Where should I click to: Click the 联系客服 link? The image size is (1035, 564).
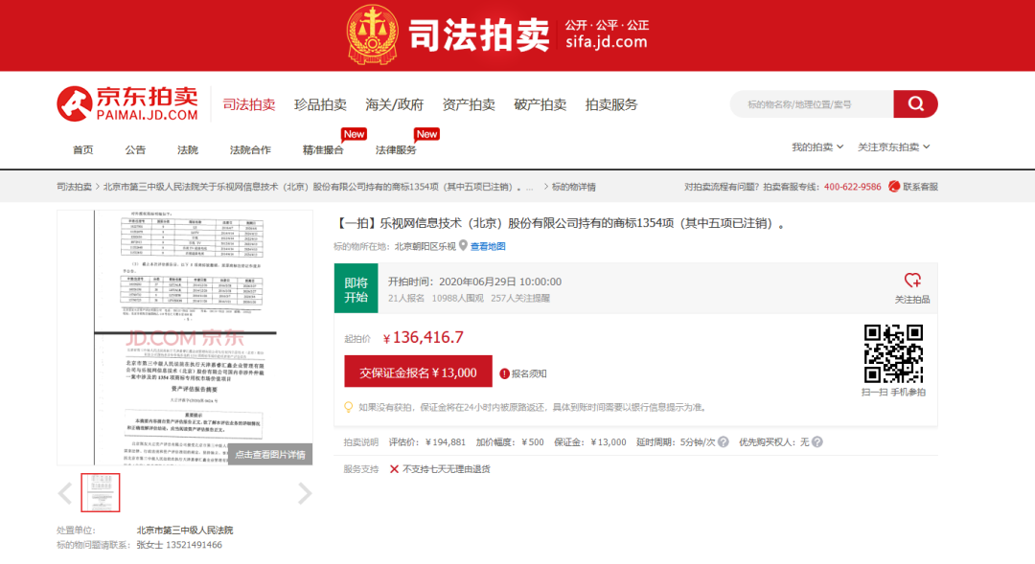point(920,187)
